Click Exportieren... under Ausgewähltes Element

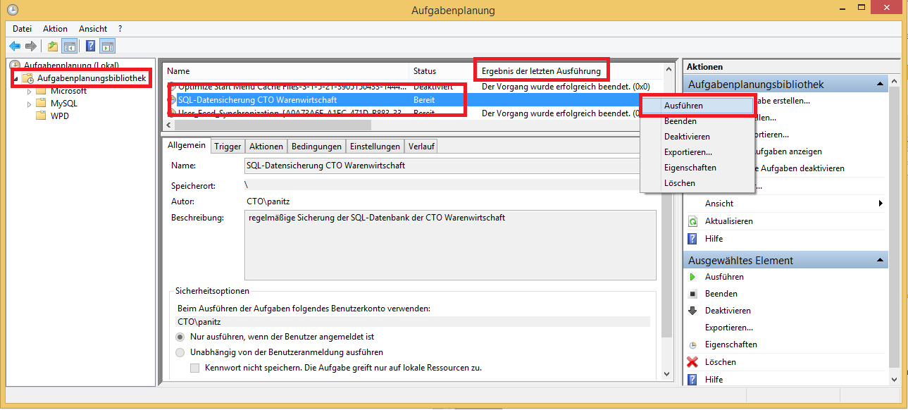tap(728, 328)
